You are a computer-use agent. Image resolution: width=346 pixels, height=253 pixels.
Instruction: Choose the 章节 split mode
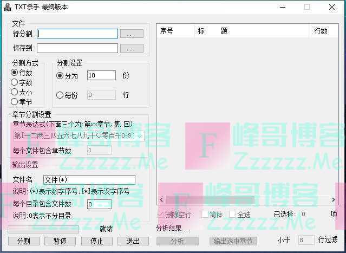pyautogui.click(x=15, y=102)
